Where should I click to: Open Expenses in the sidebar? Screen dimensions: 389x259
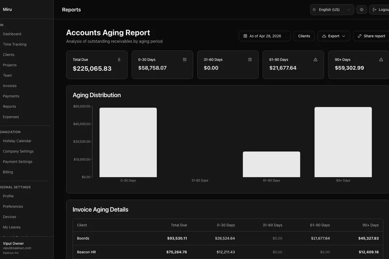tap(11, 117)
